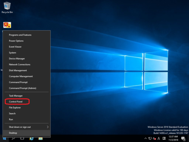Image resolution: width=189 pixels, height=142 pixels.
Task: Open Network Connections
Action: (26, 65)
